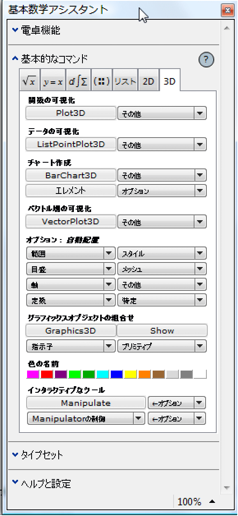This screenshot has width=238, height=516.
Task: Open the calculus integral-sum tab icon
Action: 78,81
